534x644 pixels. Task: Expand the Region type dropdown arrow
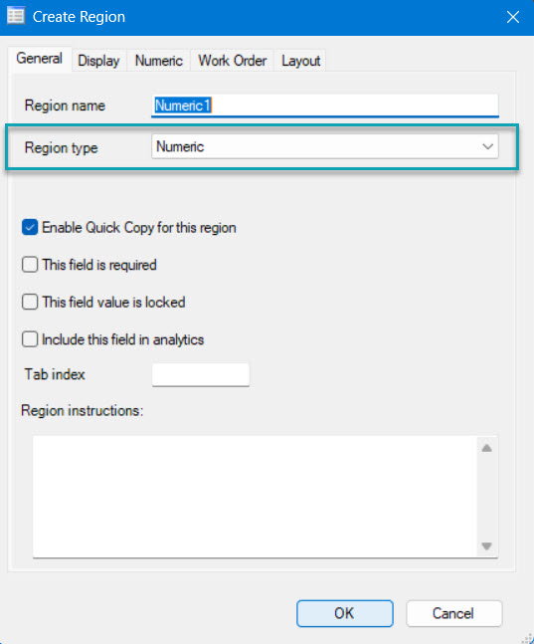[x=487, y=146]
